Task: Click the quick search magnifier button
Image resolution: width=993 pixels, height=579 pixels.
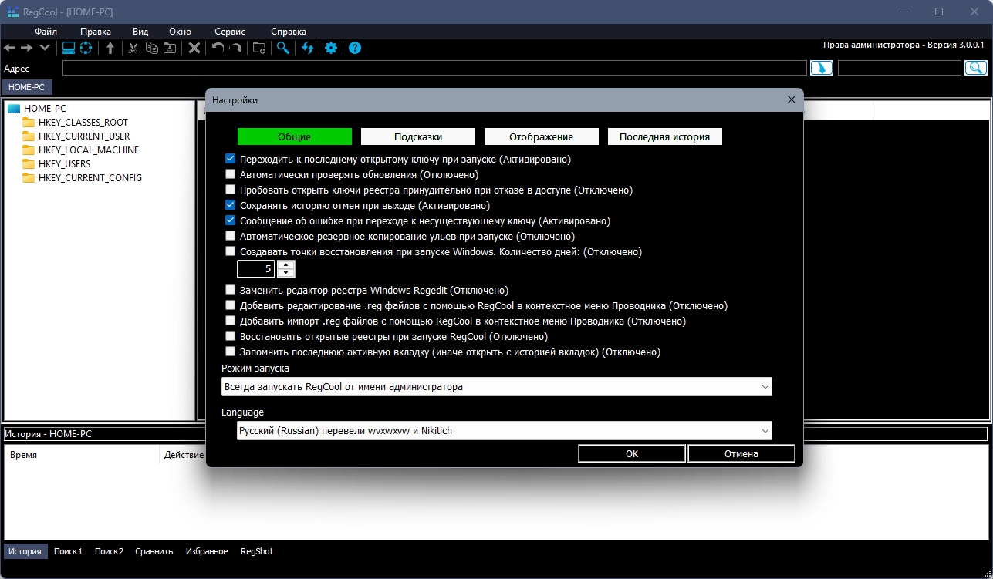Action: [x=976, y=69]
